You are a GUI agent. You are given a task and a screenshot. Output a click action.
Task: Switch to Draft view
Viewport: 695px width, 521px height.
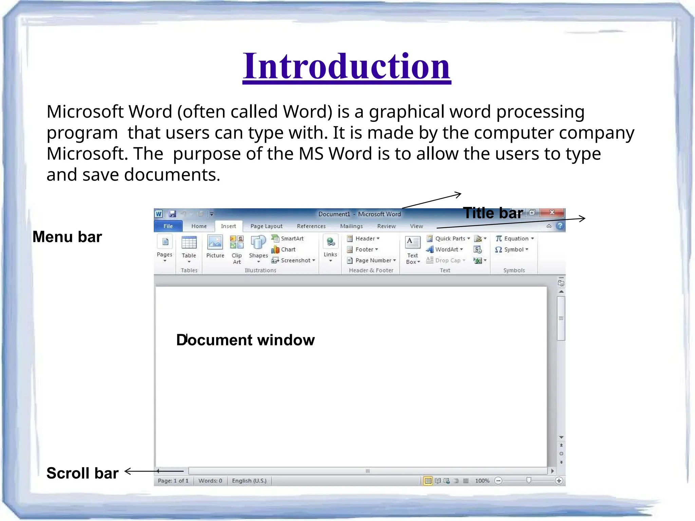point(466,481)
